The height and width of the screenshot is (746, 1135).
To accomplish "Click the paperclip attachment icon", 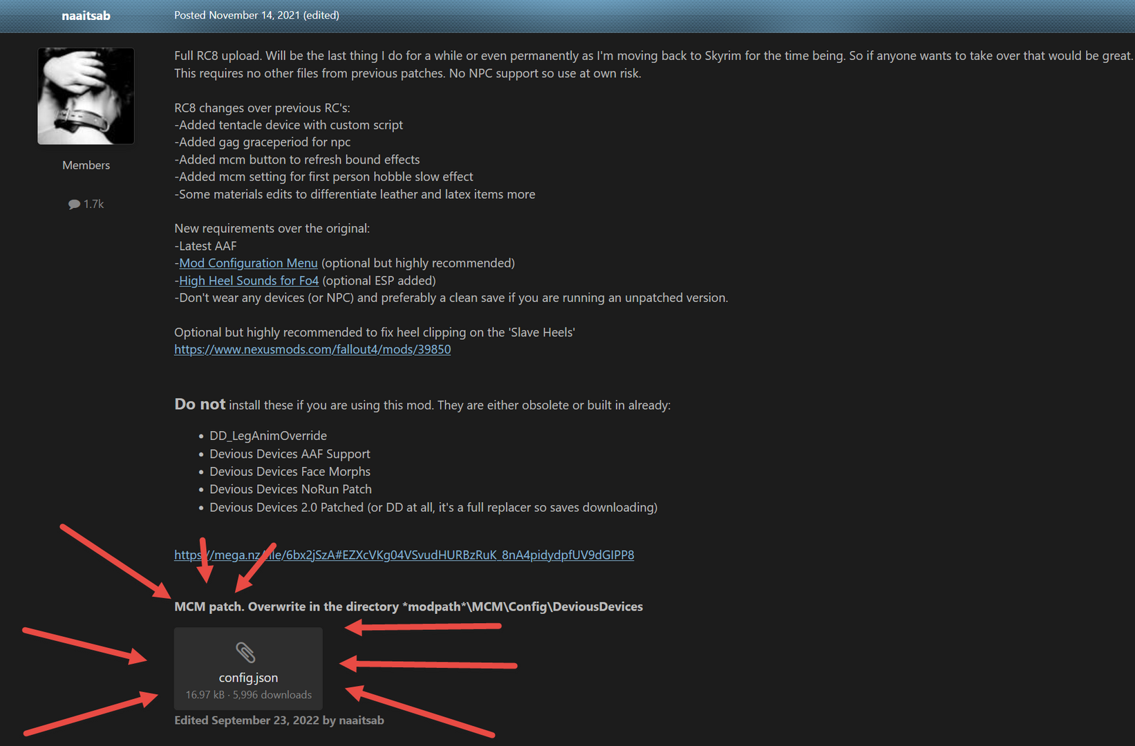I will click(x=245, y=652).
